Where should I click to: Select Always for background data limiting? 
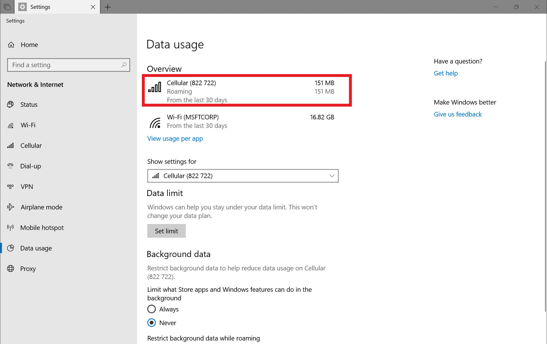pyautogui.click(x=151, y=309)
